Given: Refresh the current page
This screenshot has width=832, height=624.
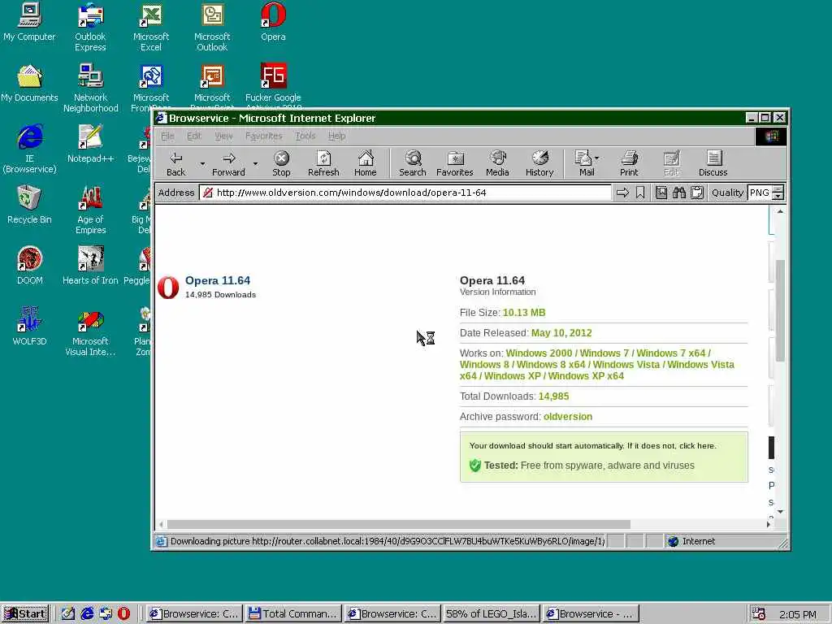Looking at the screenshot, I should point(323,163).
